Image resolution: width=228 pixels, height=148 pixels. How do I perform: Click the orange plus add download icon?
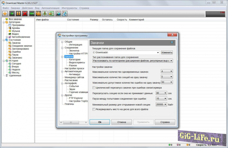(x=5, y=13)
